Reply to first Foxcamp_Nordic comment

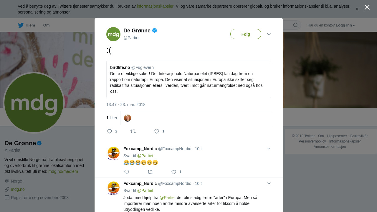coord(127,172)
